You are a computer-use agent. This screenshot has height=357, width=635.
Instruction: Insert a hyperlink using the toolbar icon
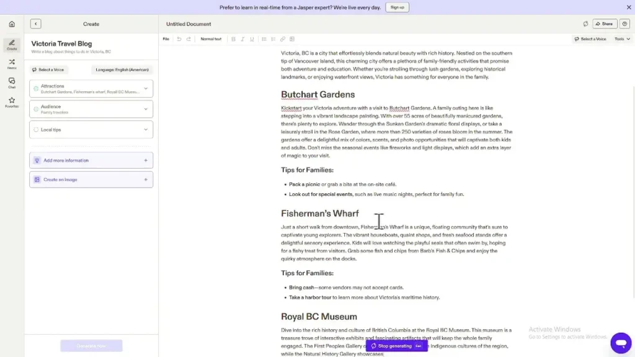pyautogui.click(x=282, y=38)
